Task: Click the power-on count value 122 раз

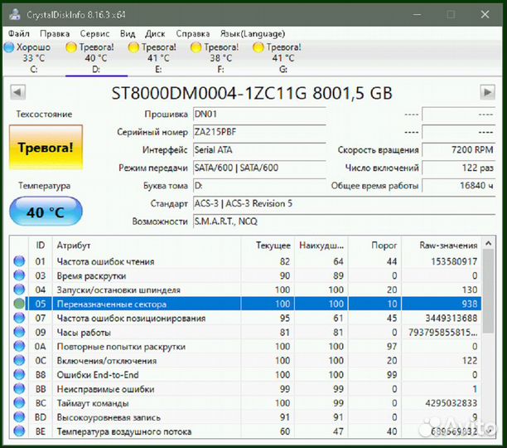Action: [458, 168]
